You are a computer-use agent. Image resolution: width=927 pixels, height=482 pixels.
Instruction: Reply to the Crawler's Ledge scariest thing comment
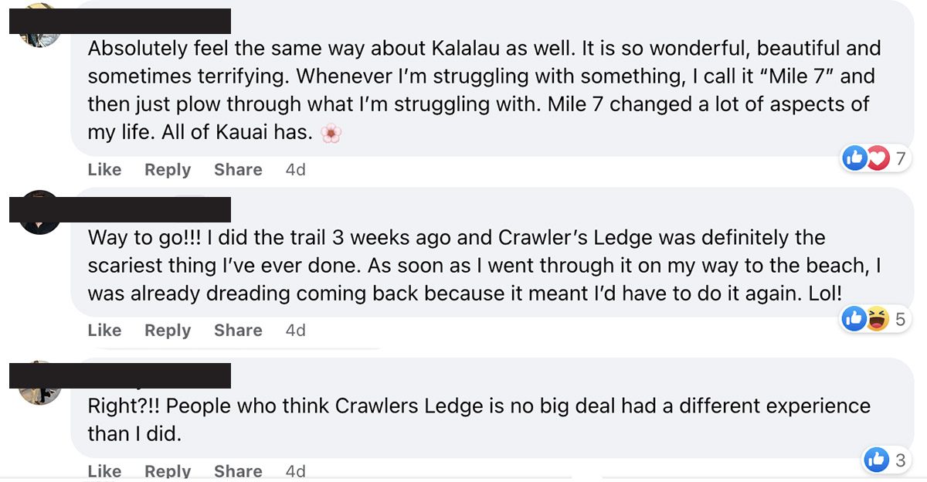168,331
